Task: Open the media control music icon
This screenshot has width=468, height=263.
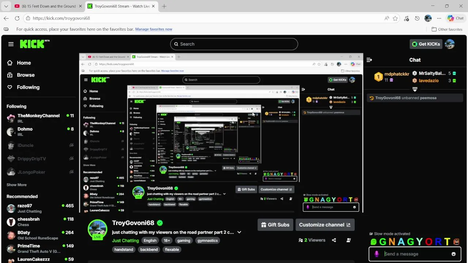Action: coord(406,18)
